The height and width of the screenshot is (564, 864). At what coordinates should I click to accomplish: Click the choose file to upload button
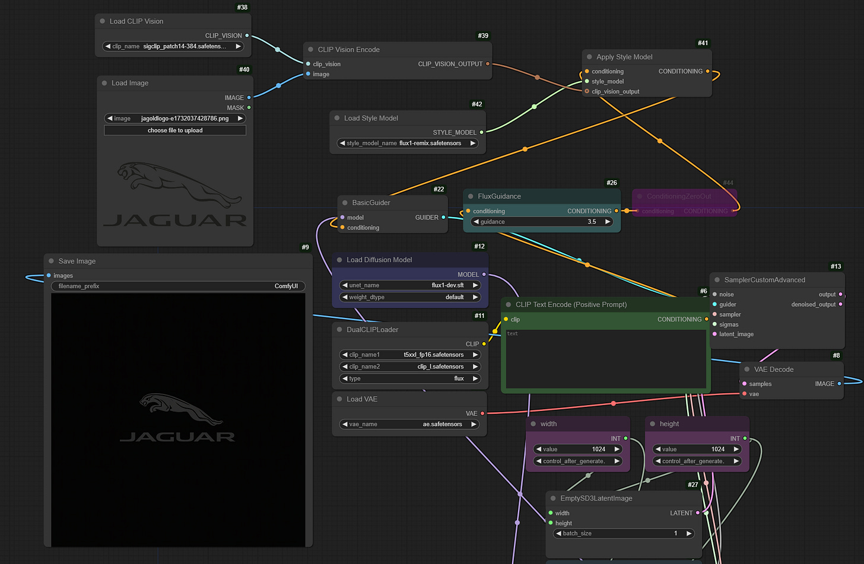click(175, 130)
